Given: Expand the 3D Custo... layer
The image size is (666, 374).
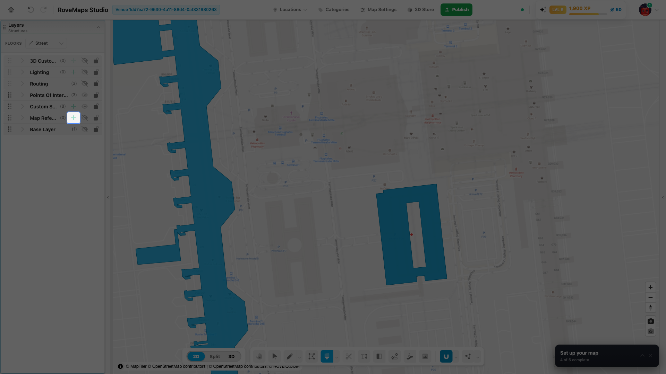Looking at the screenshot, I should 23,61.
